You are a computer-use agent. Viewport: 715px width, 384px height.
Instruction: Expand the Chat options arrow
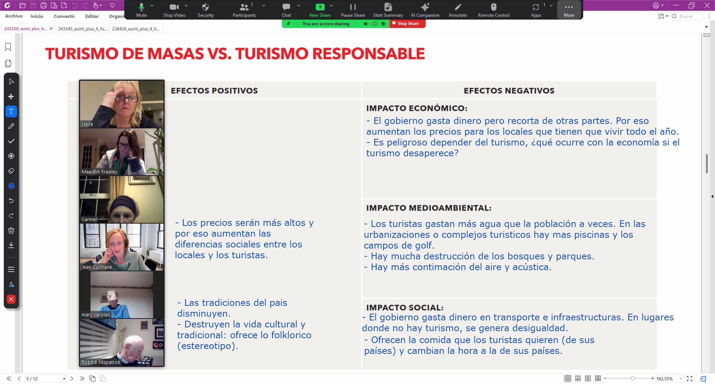click(299, 6)
